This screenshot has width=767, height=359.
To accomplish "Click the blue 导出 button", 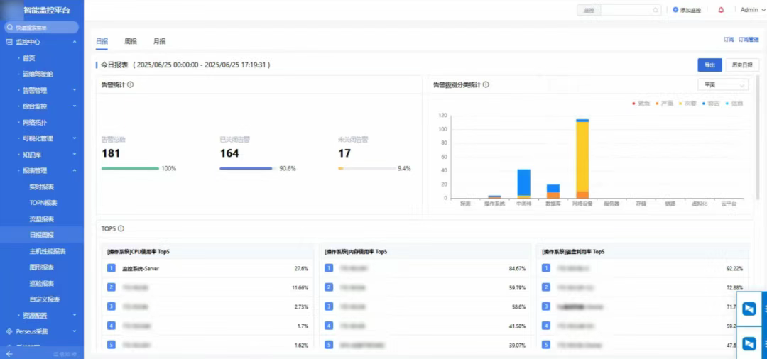I will pyautogui.click(x=709, y=65).
